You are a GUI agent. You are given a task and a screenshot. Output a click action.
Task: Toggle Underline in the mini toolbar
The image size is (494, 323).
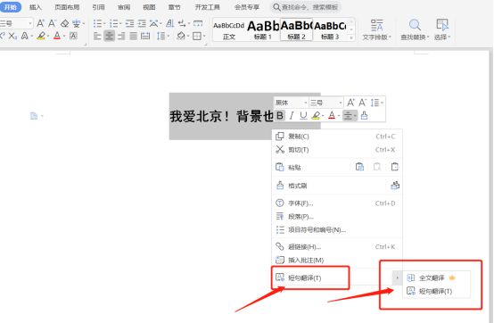point(303,116)
